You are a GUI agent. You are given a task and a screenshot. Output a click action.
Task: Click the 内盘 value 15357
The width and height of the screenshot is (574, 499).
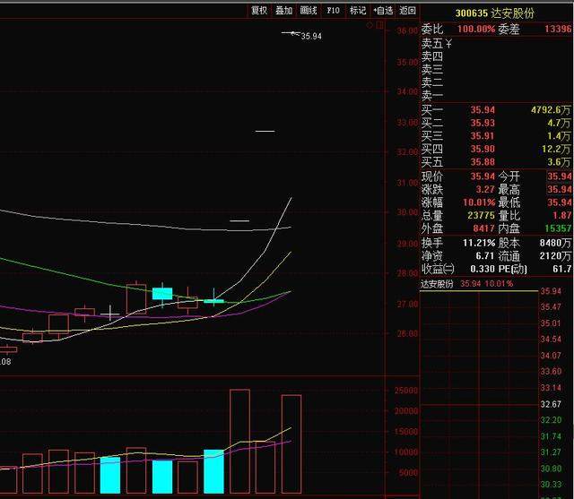558,228
